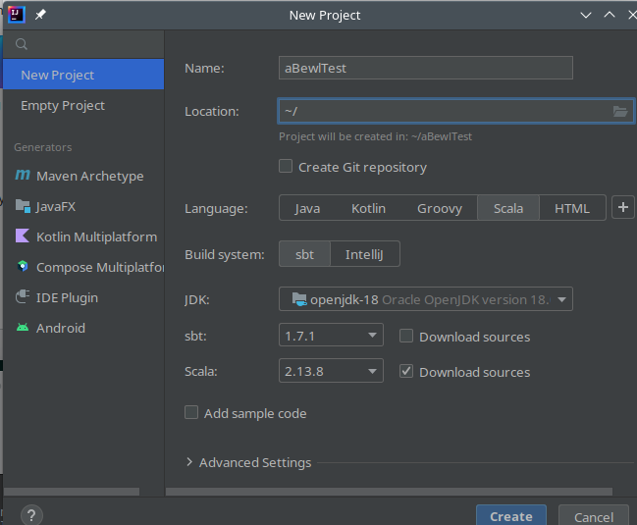Select Empty Project in sidebar

coord(83,105)
